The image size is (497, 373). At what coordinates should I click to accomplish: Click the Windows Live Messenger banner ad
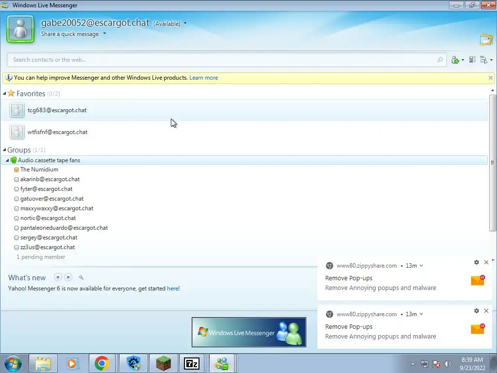pyautogui.click(x=249, y=332)
